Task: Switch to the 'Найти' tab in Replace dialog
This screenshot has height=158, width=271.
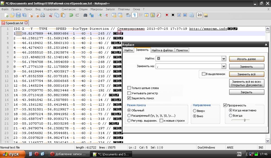Action: pos(129,50)
